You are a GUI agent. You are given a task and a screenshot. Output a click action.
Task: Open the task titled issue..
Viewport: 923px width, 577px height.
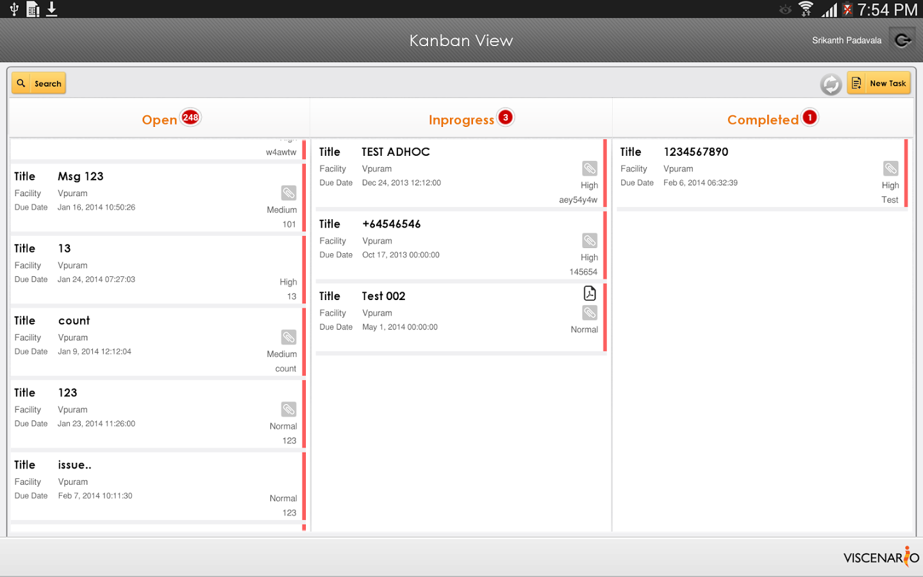[x=154, y=486]
